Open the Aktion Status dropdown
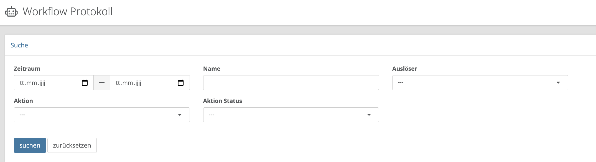The height and width of the screenshot is (162, 596). [x=291, y=115]
